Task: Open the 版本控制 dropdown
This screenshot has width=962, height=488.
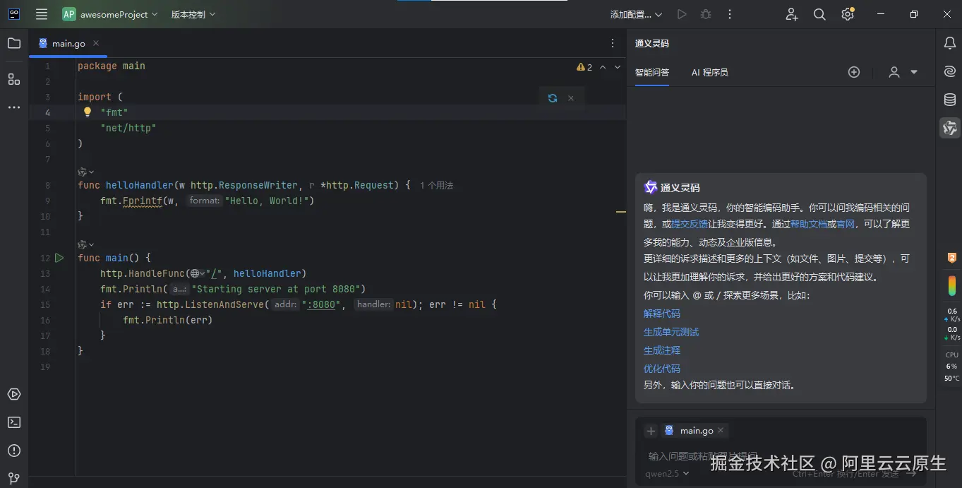Action: (193, 14)
